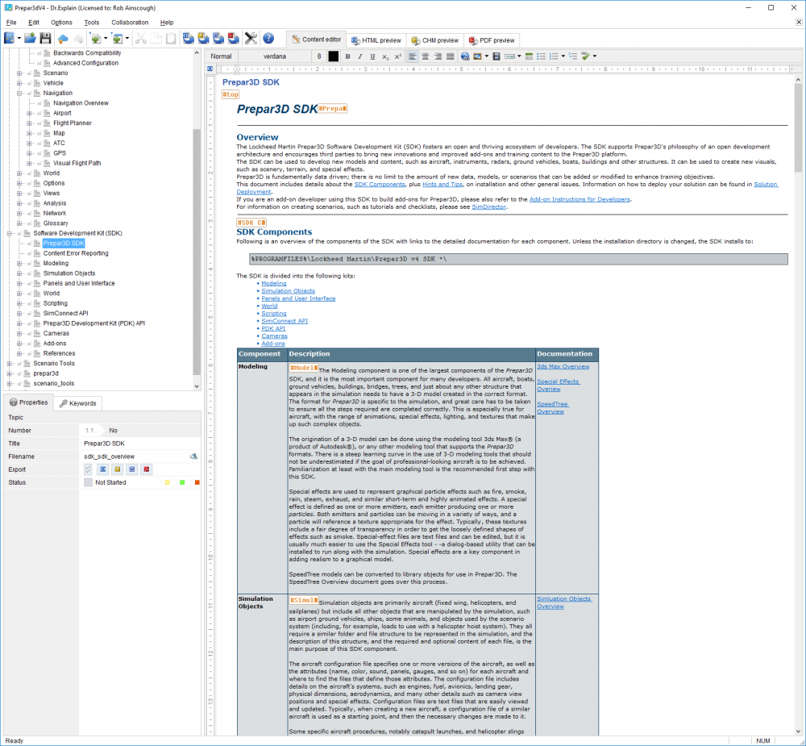Select Content Error Reporting topic

[x=76, y=253]
